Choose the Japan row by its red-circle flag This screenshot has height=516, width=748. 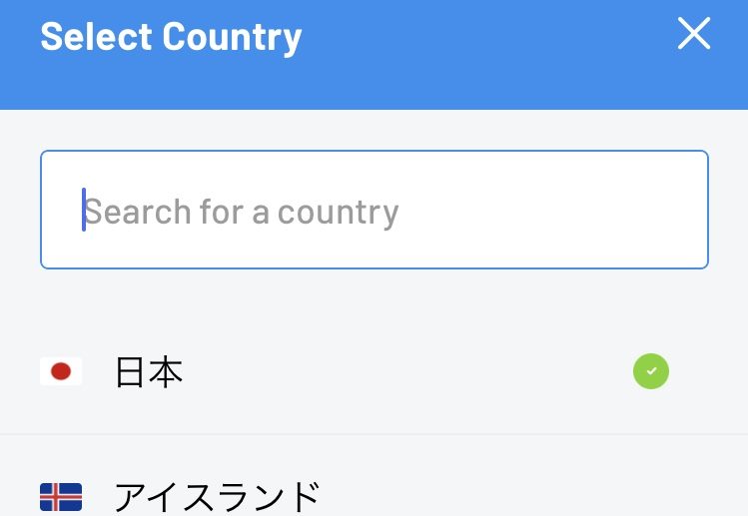[x=61, y=371]
